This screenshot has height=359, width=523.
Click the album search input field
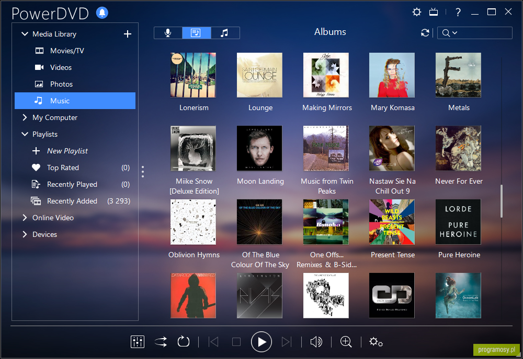tap(475, 33)
